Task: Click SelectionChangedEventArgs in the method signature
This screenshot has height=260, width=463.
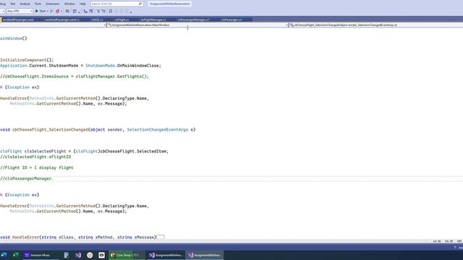Action: 158,130
